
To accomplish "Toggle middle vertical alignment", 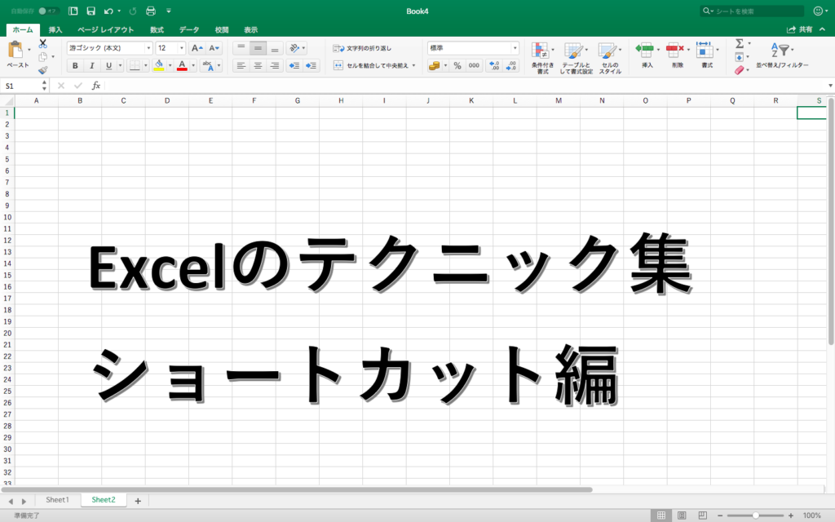I will (258, 48).
